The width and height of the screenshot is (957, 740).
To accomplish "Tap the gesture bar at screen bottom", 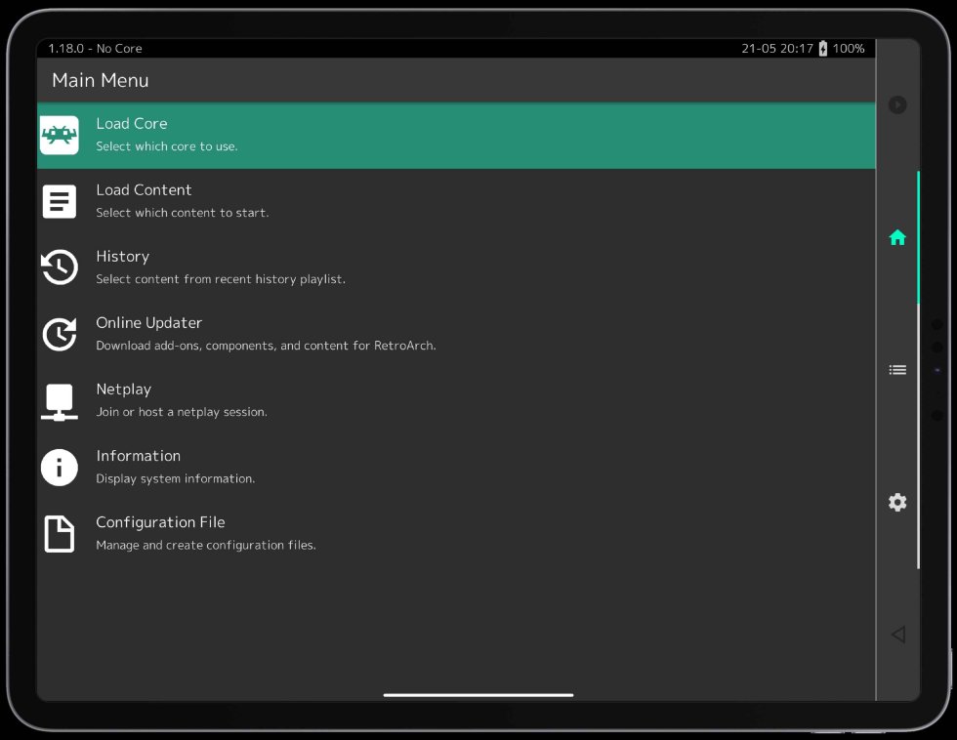I will 478,694.
